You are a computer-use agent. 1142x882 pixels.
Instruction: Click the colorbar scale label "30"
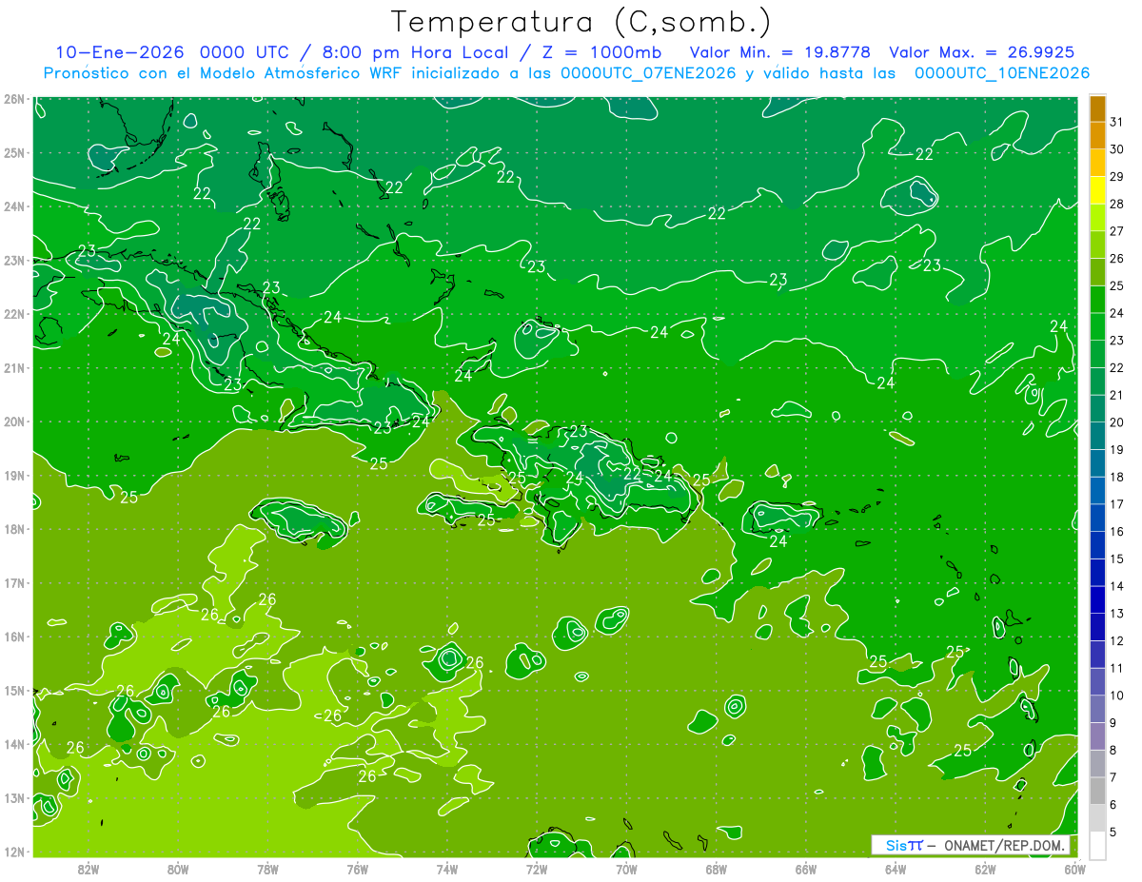tap(1117, 149)
